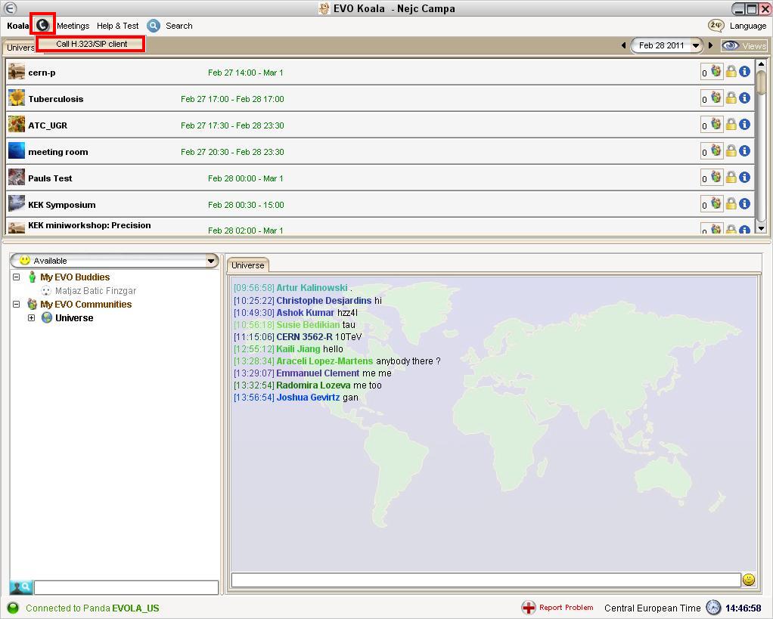Click the lock icon on cern-p row
This screenshot has width=773, height=619.
731,72
